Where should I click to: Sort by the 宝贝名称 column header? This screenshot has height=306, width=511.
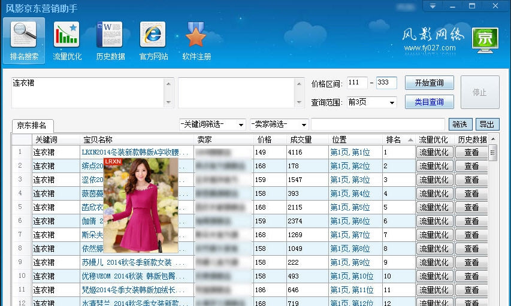pos(137,140)
